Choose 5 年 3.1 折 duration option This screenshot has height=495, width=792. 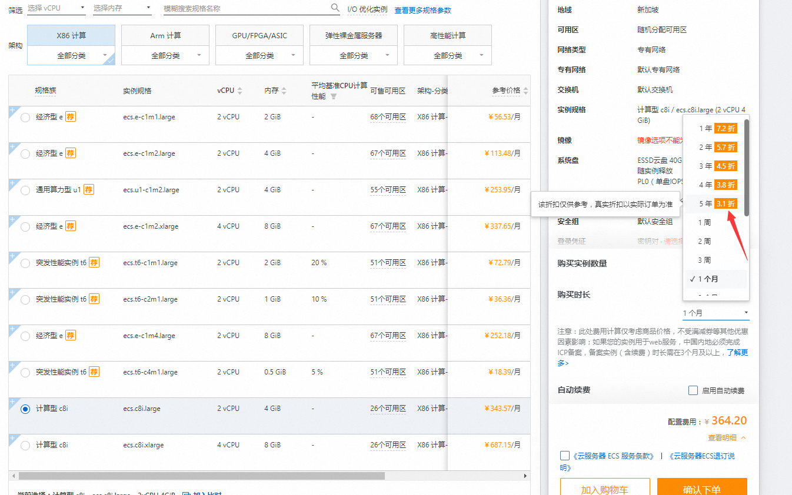[x=716, y=203]
